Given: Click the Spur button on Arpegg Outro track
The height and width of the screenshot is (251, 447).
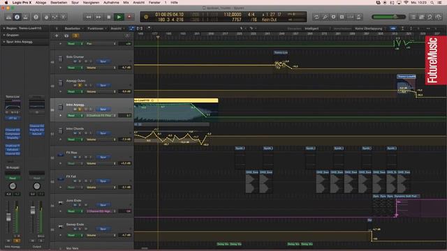Looking at the screenshot, I should (x=103, y=85).
